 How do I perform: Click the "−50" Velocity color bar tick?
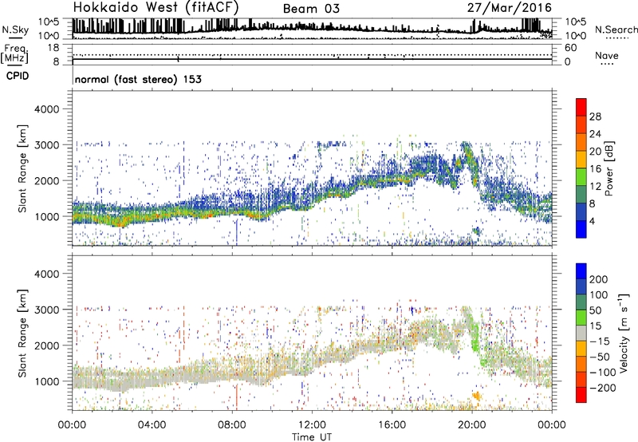pyautogui.click(x=600, y=357)
